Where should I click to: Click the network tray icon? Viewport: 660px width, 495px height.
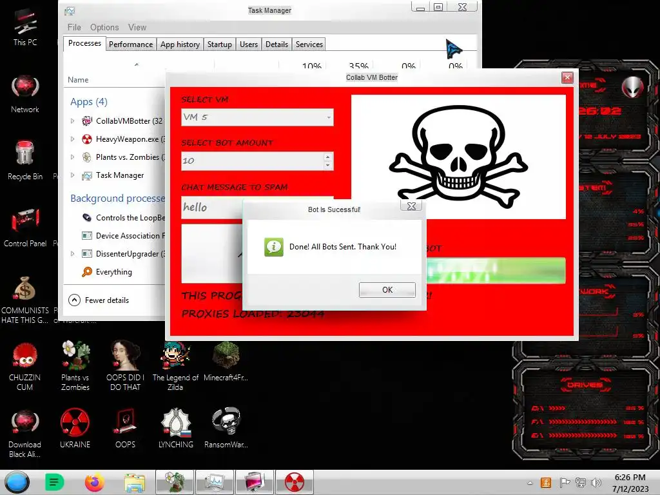pyautogui.click(x=581, y=483)
